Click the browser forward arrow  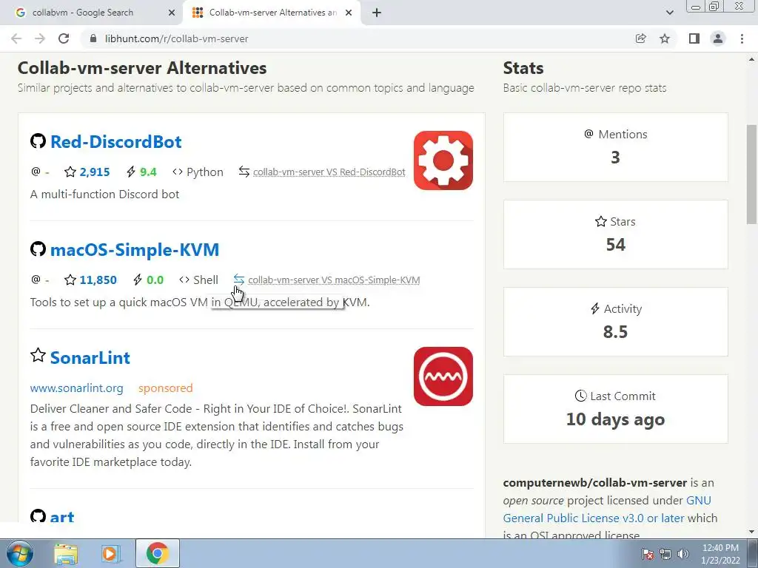pos(40,38)
